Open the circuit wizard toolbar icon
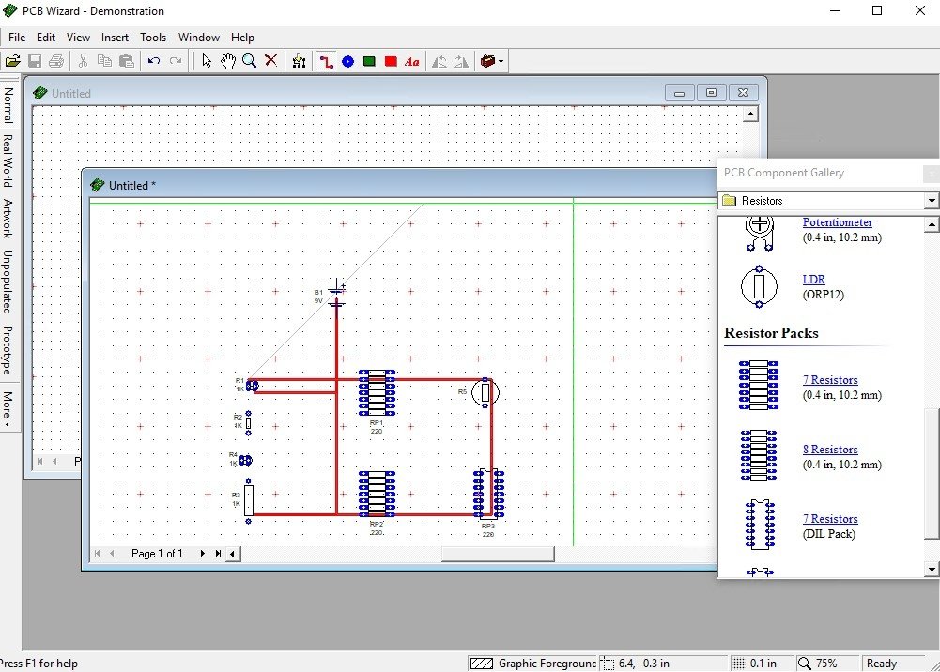940x672 pixels. click(x=299, y=61)
